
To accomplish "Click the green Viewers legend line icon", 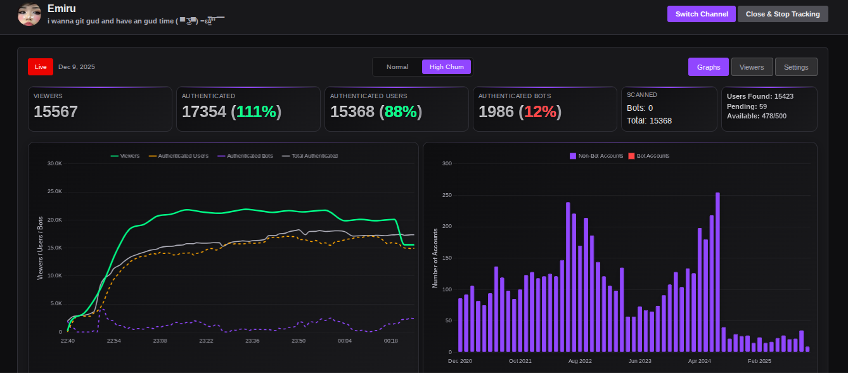I will tap(115, 156).
